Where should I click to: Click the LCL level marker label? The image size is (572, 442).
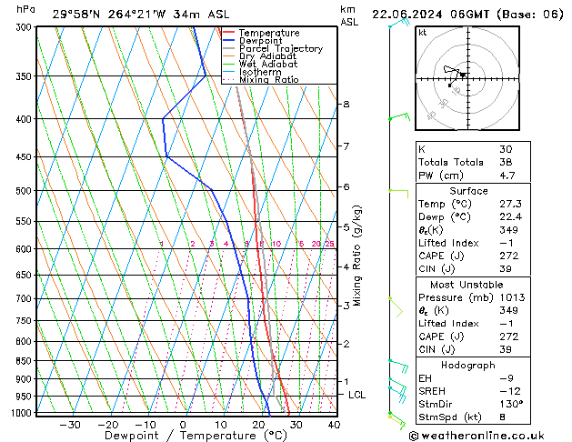[357, 395]
